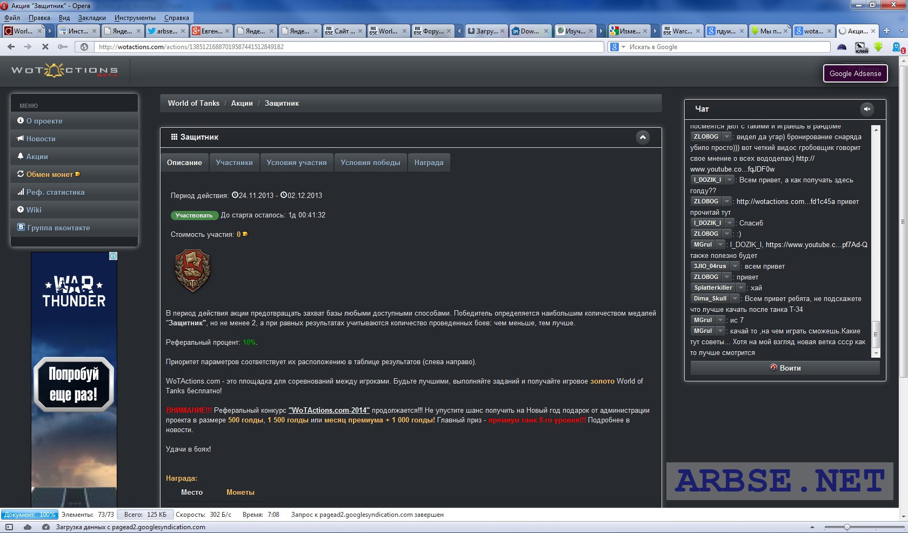Click the chat scrollbar
The width and height of the screenshot is (908, 533).
[876, 334]
